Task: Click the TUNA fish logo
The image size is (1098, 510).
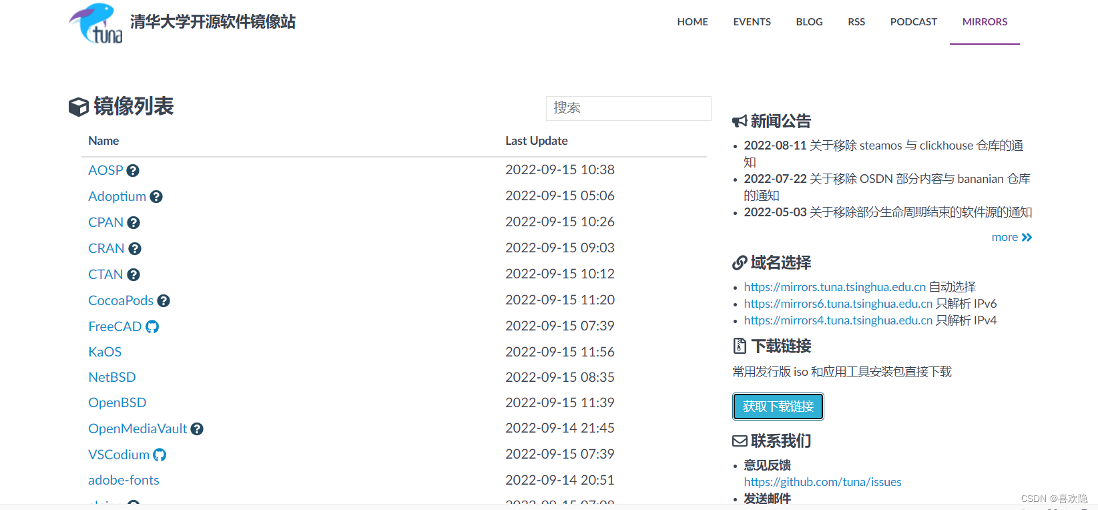Action: tap(95, 24)
